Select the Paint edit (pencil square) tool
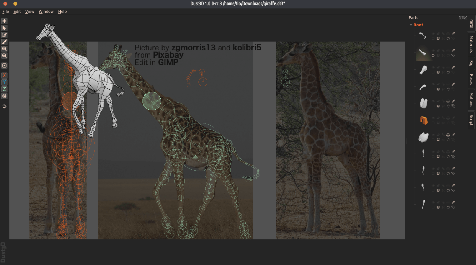Image resolution: width=476 pixels, height=265 pixels. click(x=4, y=35)
